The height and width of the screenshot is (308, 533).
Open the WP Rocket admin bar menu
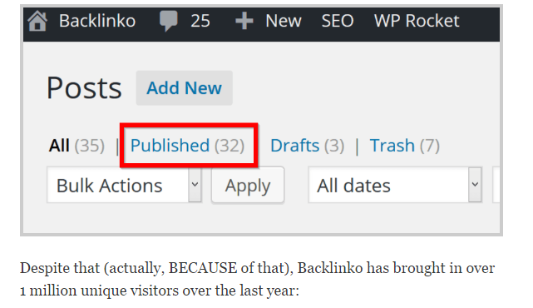coord(417,21)
